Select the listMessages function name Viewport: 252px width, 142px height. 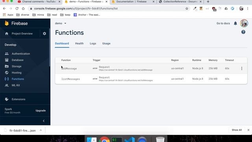tap(70, 79)
